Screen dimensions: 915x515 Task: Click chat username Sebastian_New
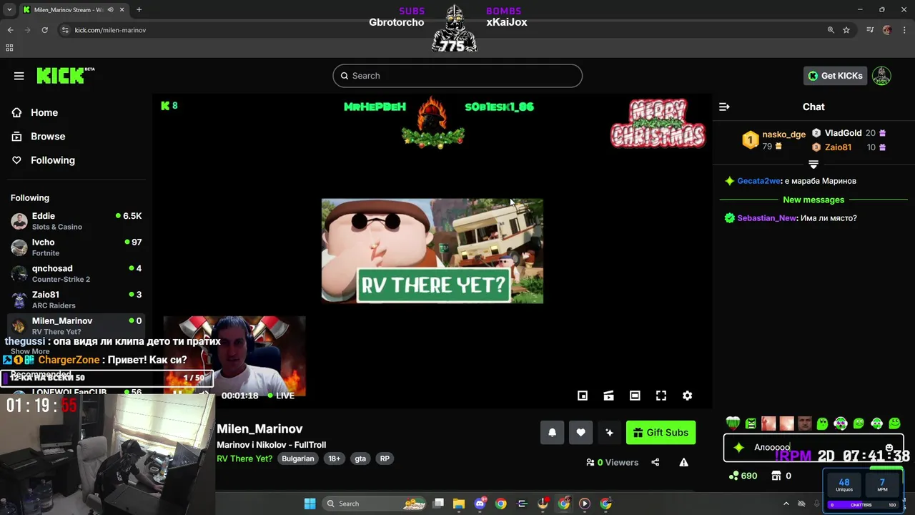tap(767, 218)
